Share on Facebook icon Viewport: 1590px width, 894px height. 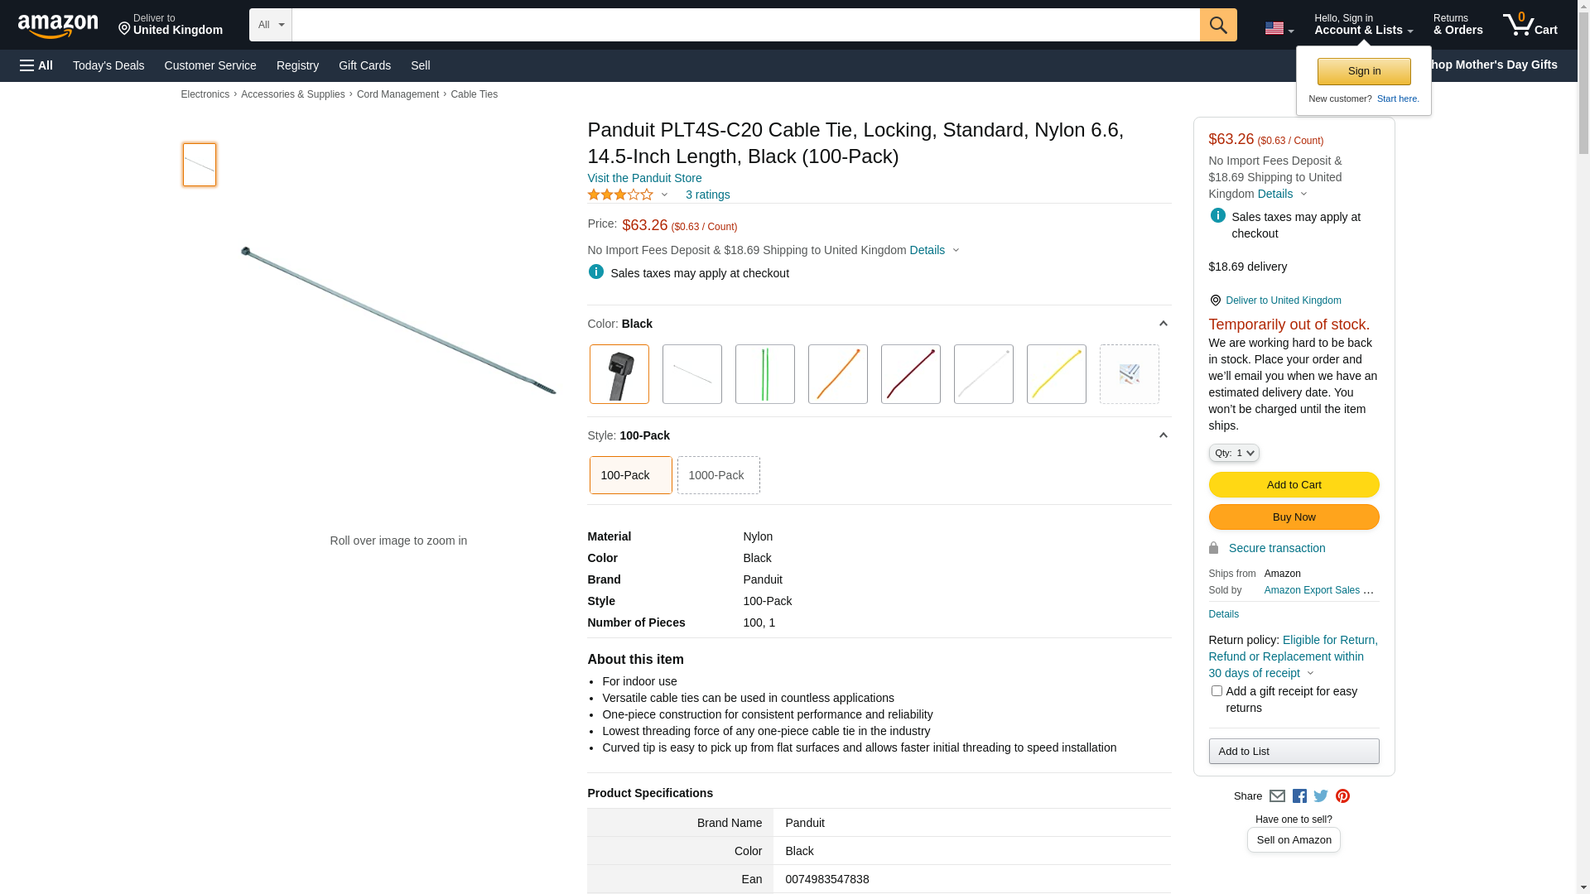point(1299,796)
